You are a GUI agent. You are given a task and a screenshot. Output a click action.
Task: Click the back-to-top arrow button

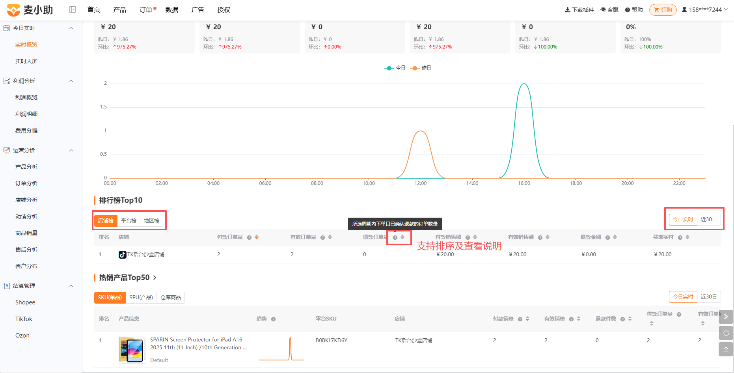(726, 349)
